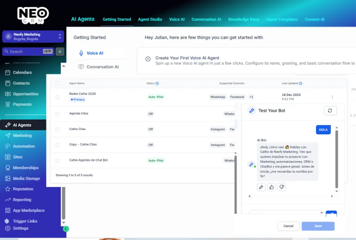Check the Redes Cathe 2026 row checkbox
The height and width of the screenshot is (240, 356).
tap(57, 97)
